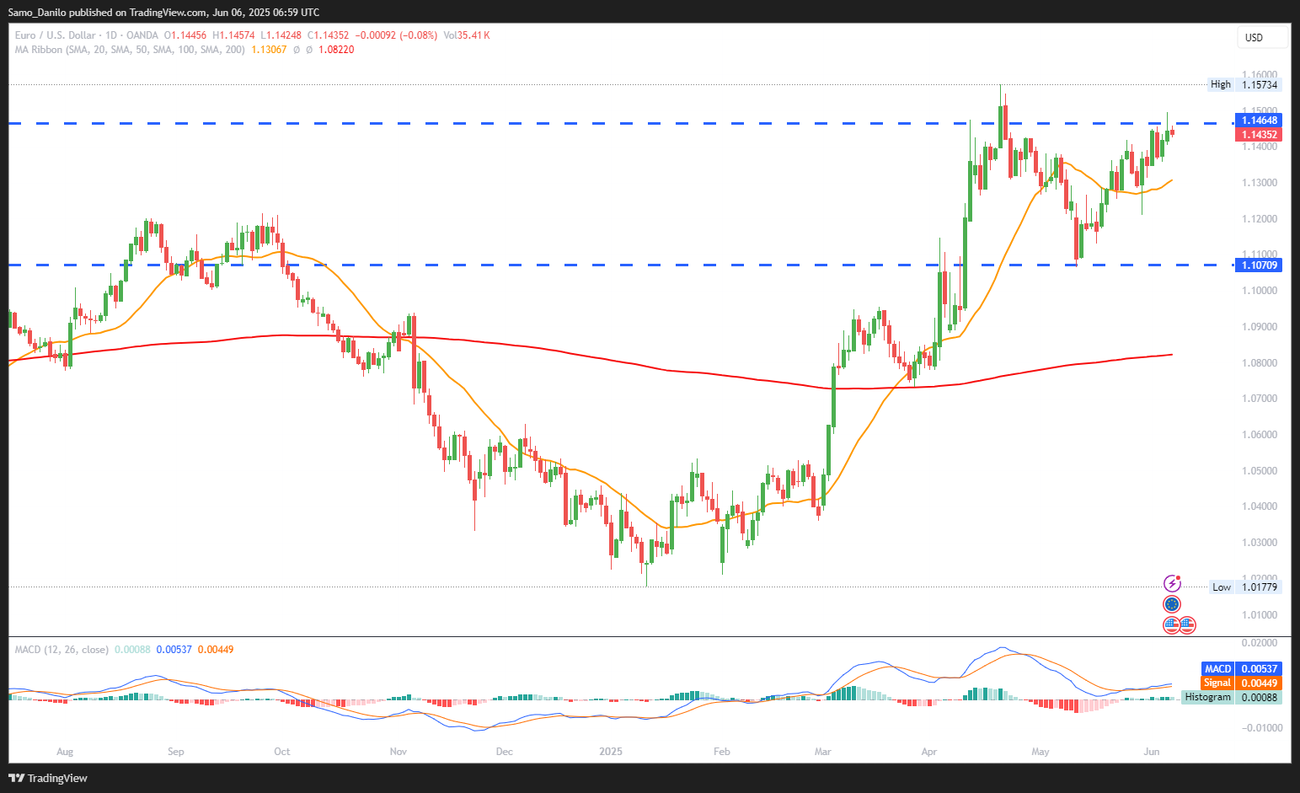Click the 1.14648 blue price label

click(x=1259, y=121)
